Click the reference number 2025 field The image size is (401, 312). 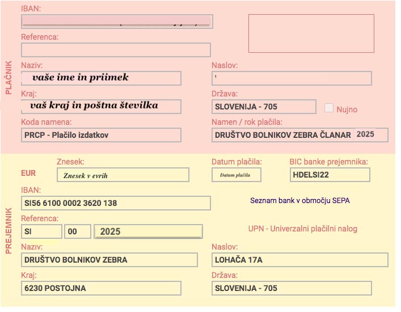pyautogui.click(x=148, y=231)
